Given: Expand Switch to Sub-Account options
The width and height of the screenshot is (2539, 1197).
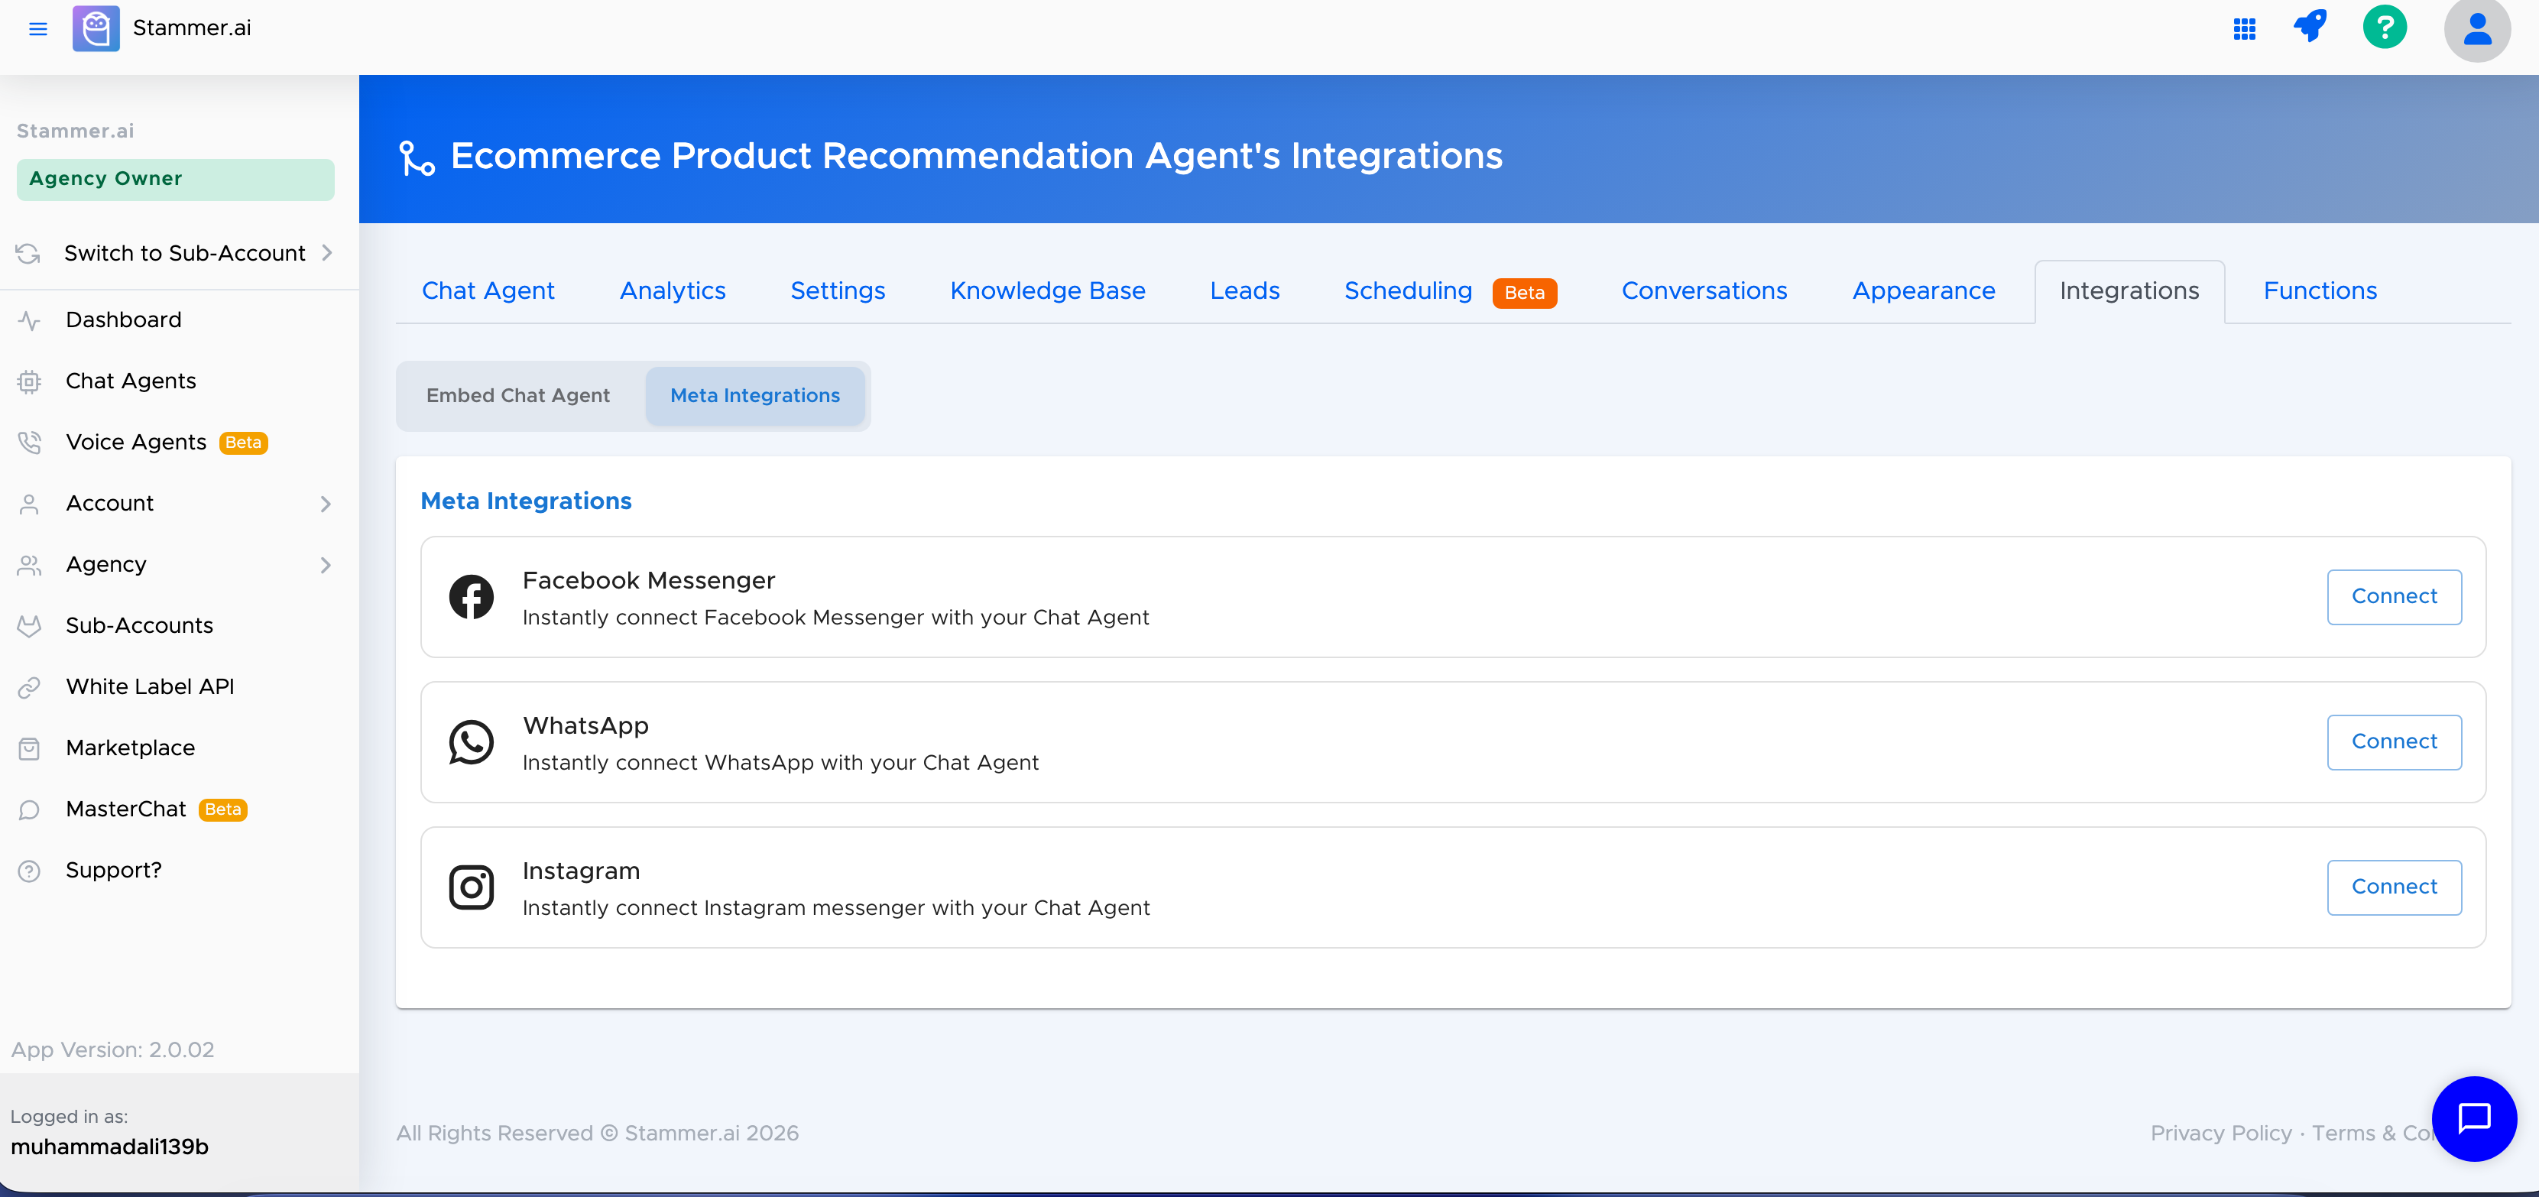Looking at the screenshot, I should pos(328,252).
